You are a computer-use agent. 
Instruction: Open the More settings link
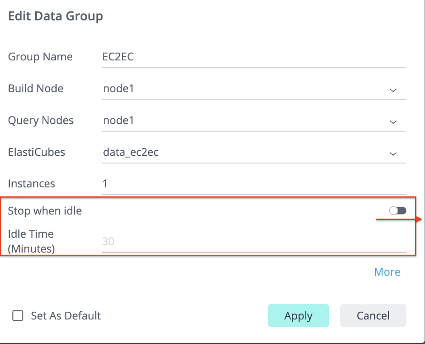click(387, 272)
